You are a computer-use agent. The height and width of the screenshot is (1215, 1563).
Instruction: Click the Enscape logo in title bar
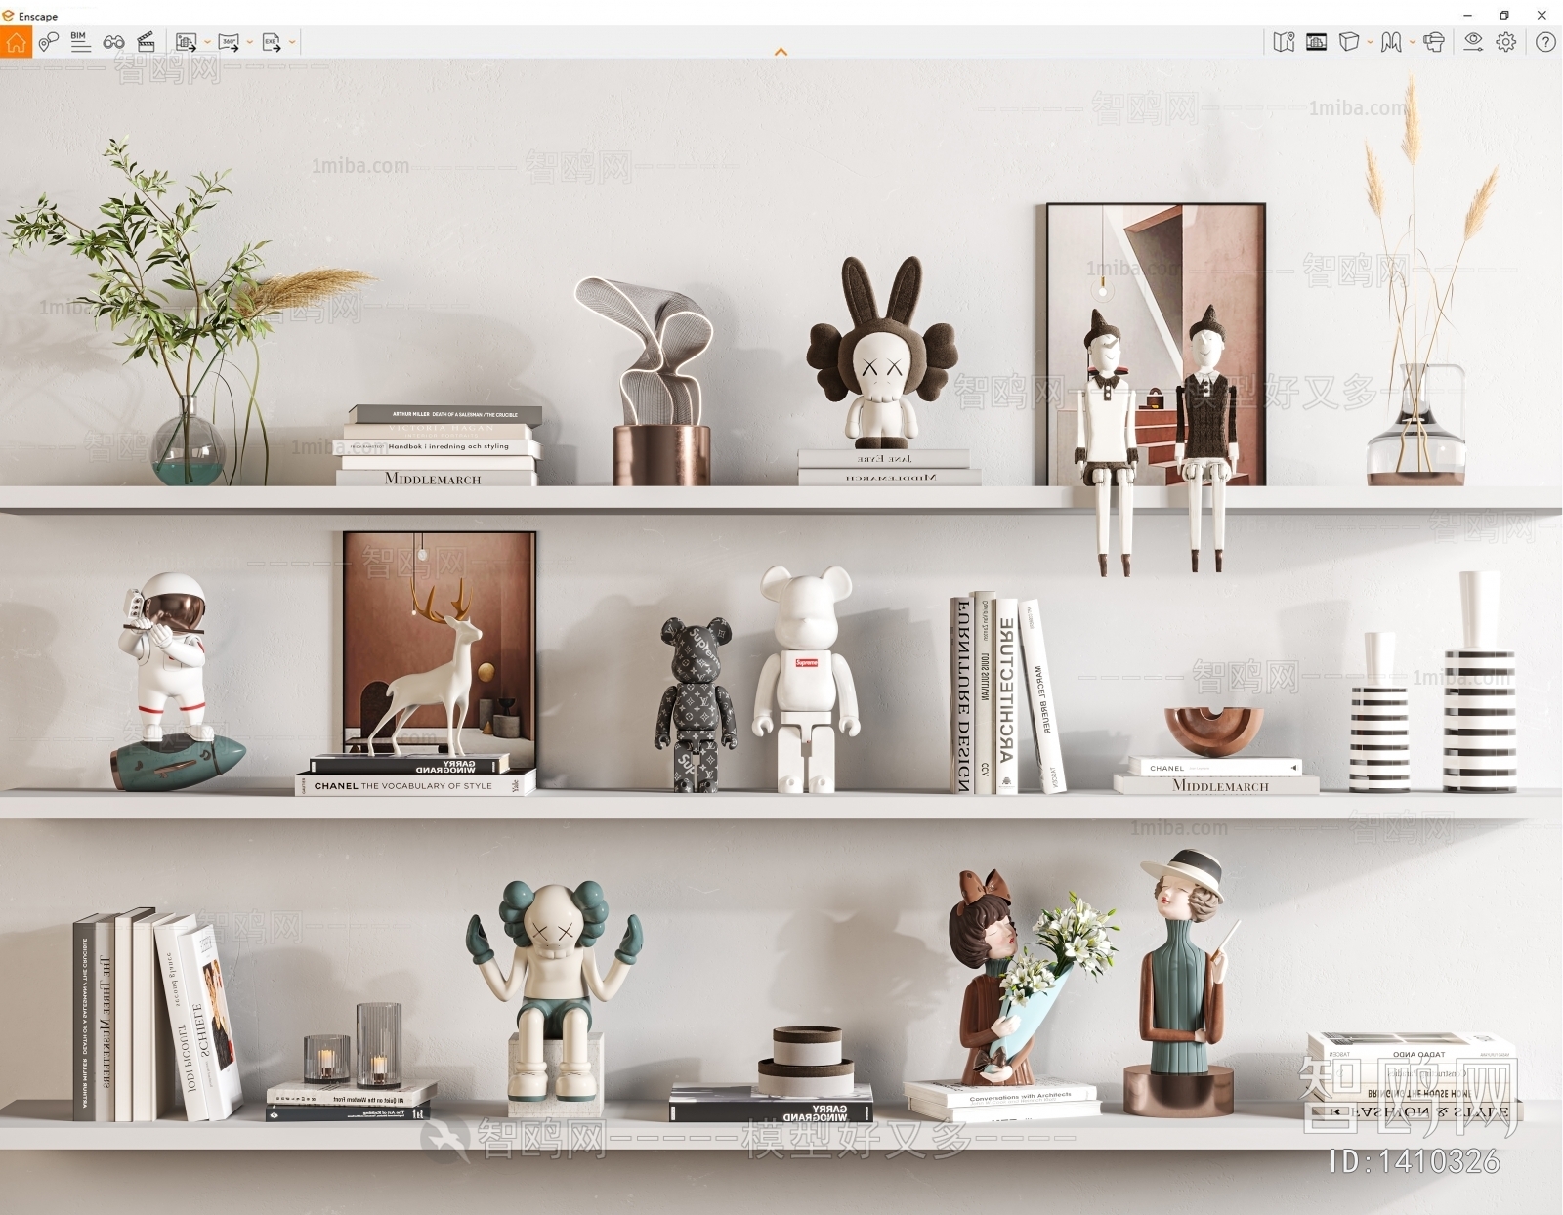(x=9, y=16)
